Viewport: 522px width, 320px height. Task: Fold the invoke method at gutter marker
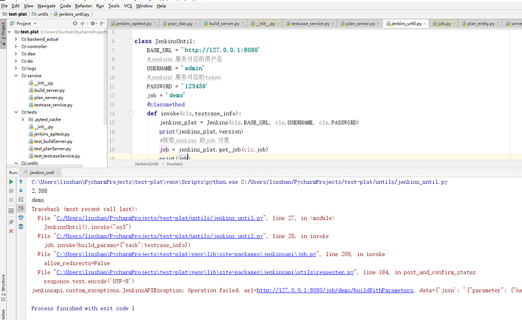pos(131,113)
